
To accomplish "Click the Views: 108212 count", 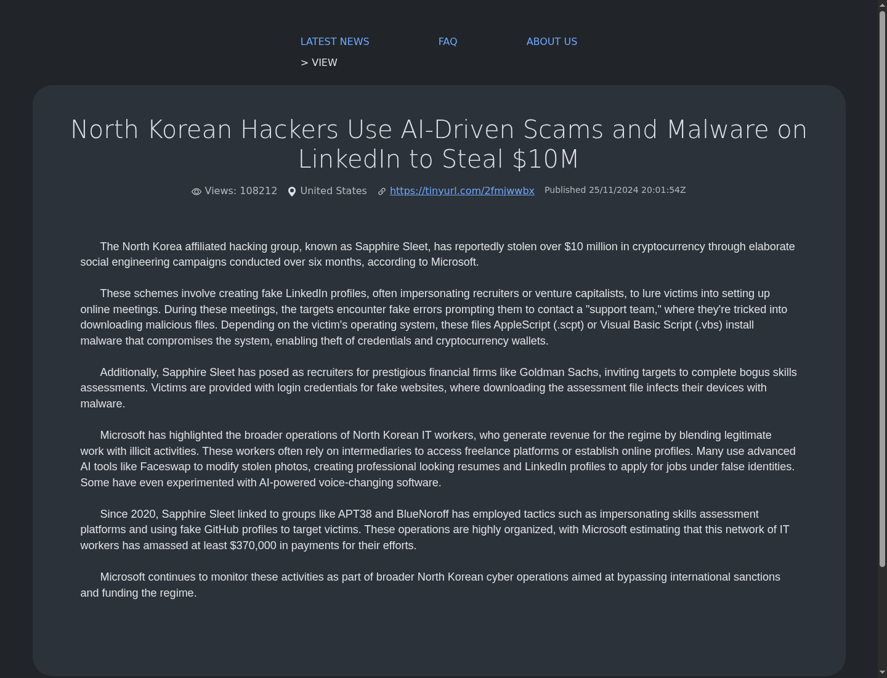I will [241, 190].
